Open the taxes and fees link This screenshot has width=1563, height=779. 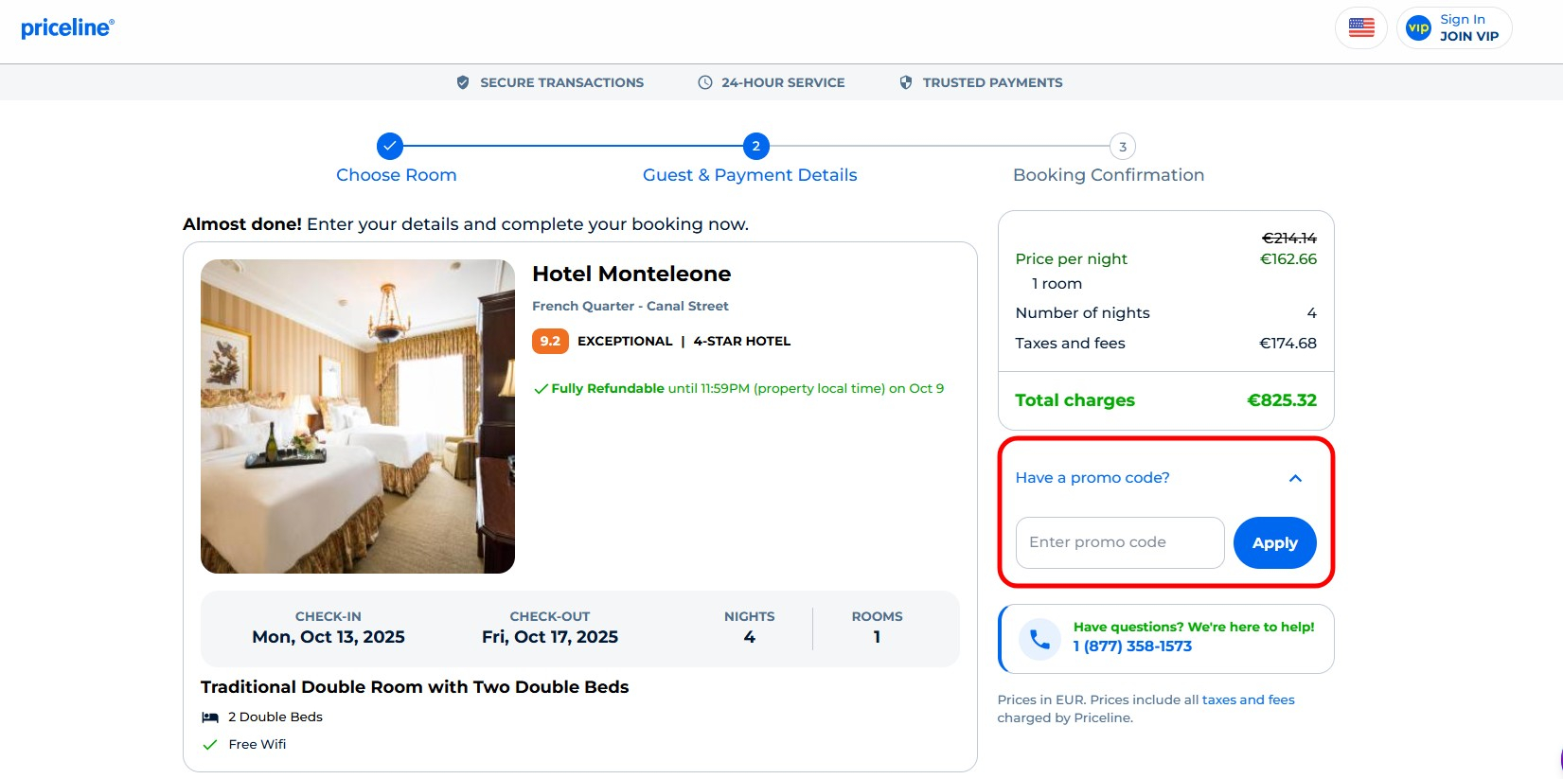coord(1248,699)
